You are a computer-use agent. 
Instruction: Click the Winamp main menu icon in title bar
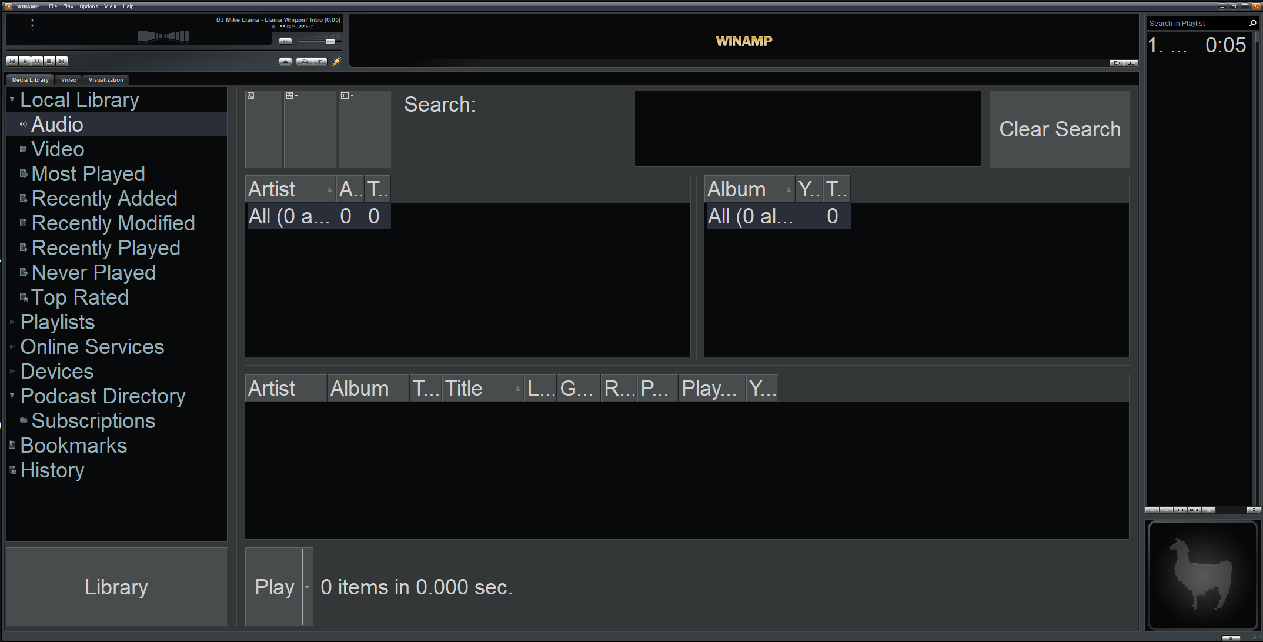[8, 6]
